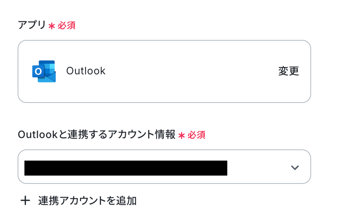Click the red asterisk next to アプリ
Viewport: 339px width, 219px height.
52,26
